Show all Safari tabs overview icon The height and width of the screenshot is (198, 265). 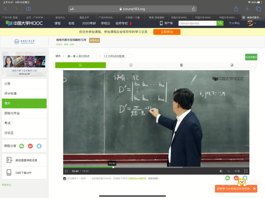[258, 9]
